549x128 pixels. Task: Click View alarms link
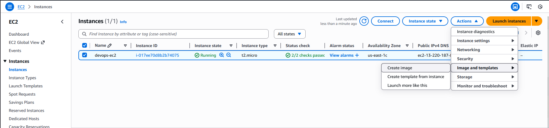coord(341,55)
